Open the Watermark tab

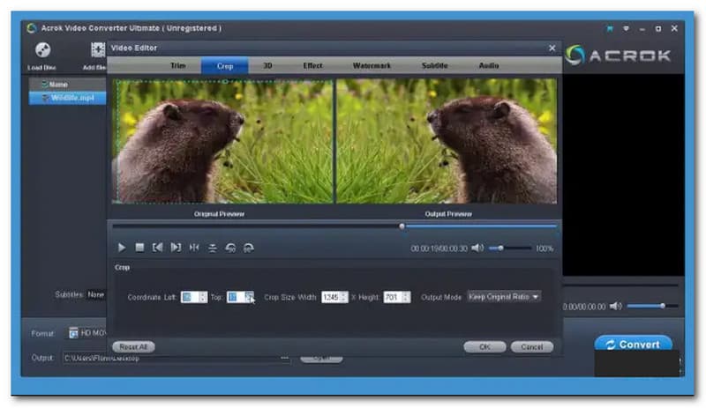tap(371, 66)
